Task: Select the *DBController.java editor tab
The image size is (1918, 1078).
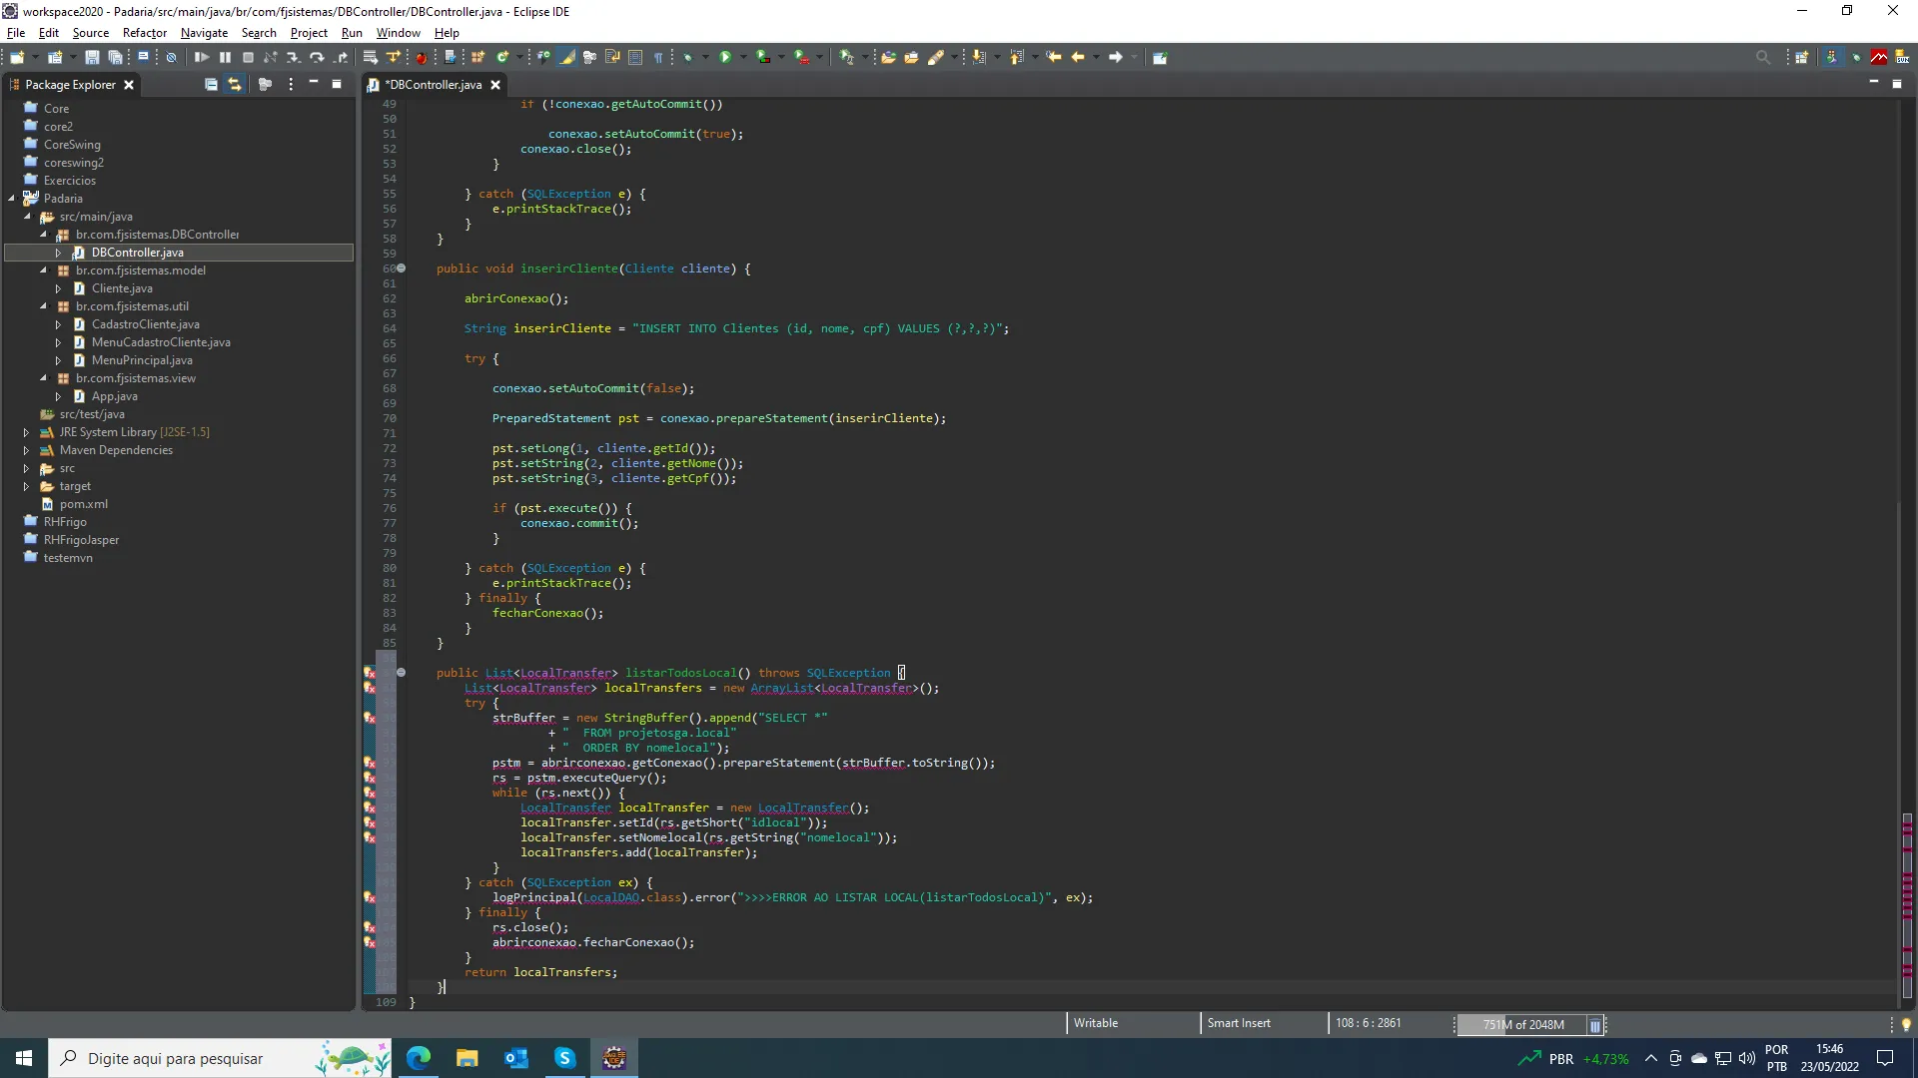Action: coord(433,85)
